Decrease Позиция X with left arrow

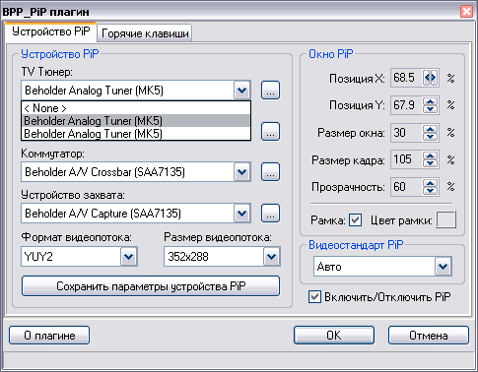427,78
